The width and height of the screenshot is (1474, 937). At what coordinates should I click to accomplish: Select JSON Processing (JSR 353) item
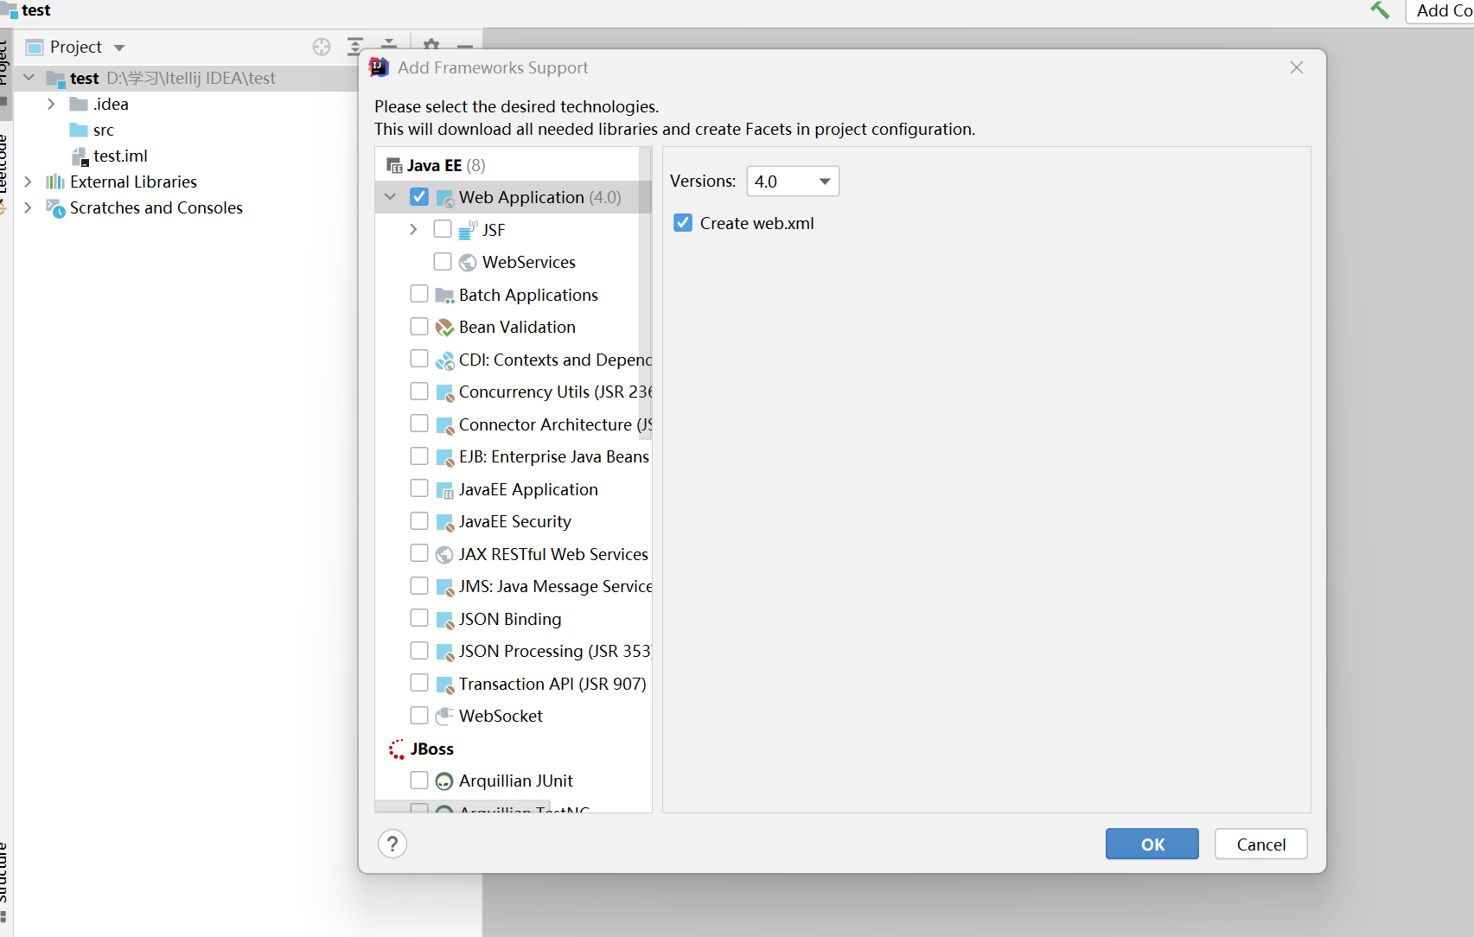click(555, 651)
